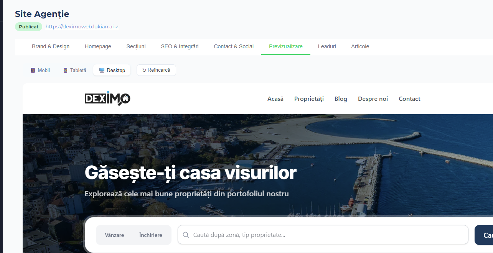Open the Brand & Design tab
Image resolution: width=493 pixels, height=253 pixels.
click(50, 46)
